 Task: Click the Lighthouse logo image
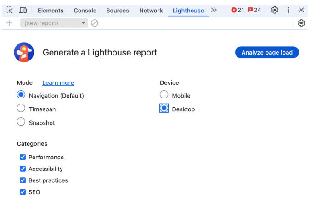click(24, 52)
